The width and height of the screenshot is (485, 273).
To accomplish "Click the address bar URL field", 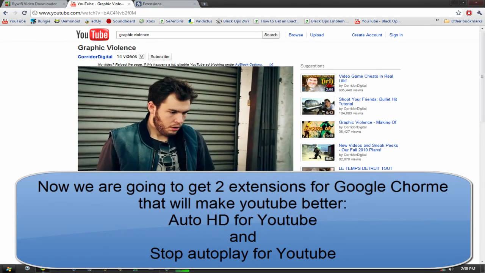I will [242, 13].
